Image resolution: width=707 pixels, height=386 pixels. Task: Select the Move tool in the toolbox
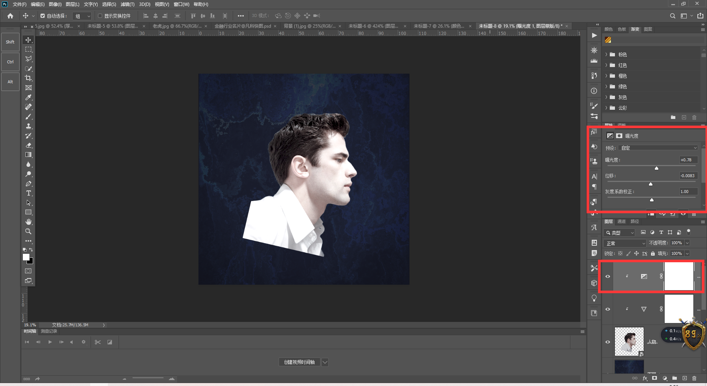(28, 40)
